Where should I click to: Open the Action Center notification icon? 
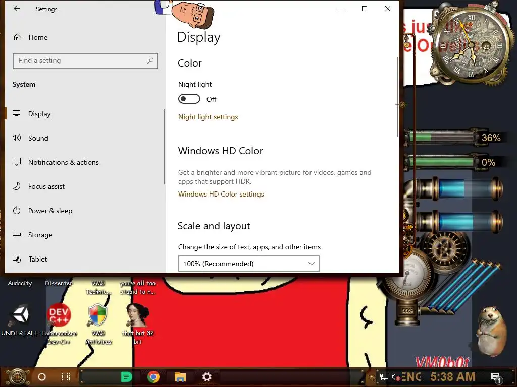pyautogui.click(x=496, y=377)
